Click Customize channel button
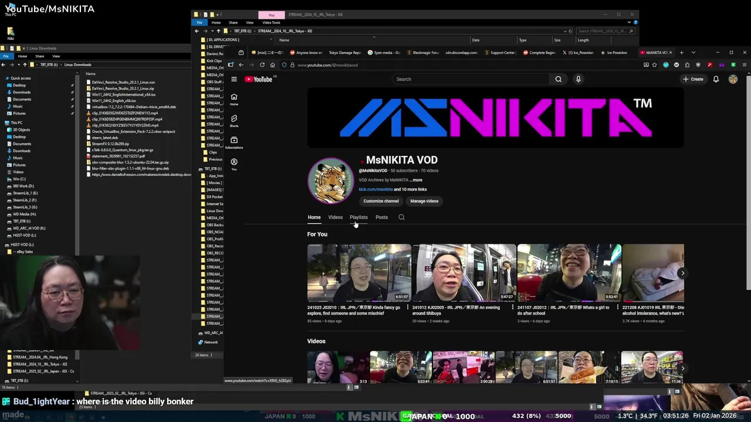This screenshot has height=422, width=751. 381,201
